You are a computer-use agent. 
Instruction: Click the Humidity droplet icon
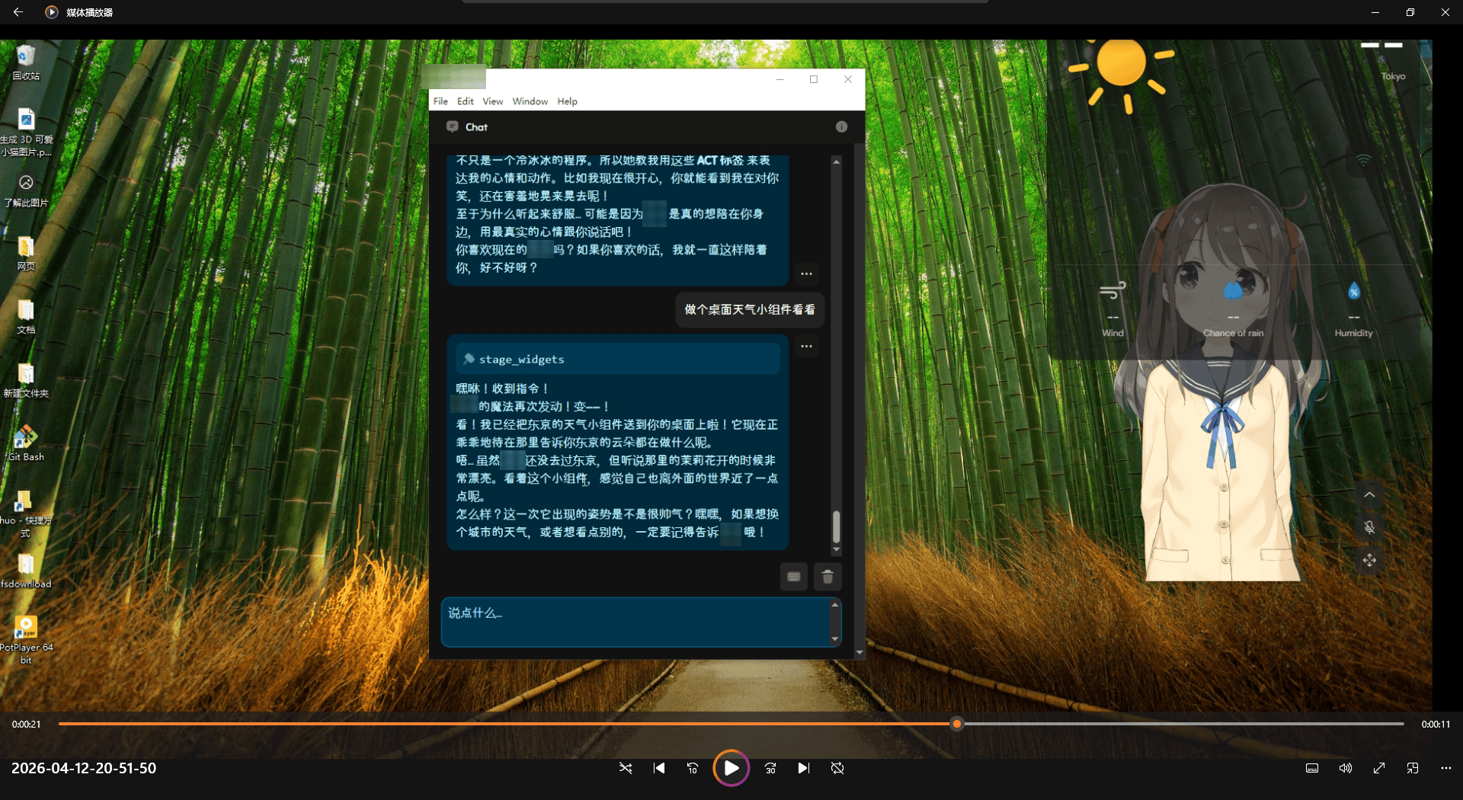(x=1353, y=290)
